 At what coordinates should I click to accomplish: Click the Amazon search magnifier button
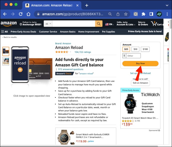pos(99,24)
